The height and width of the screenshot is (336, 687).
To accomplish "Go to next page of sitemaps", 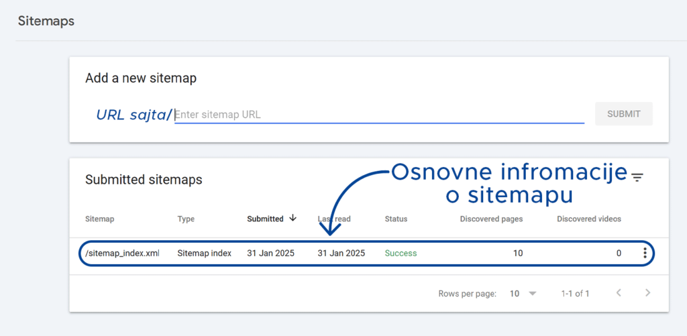I will tap(647, 292).
